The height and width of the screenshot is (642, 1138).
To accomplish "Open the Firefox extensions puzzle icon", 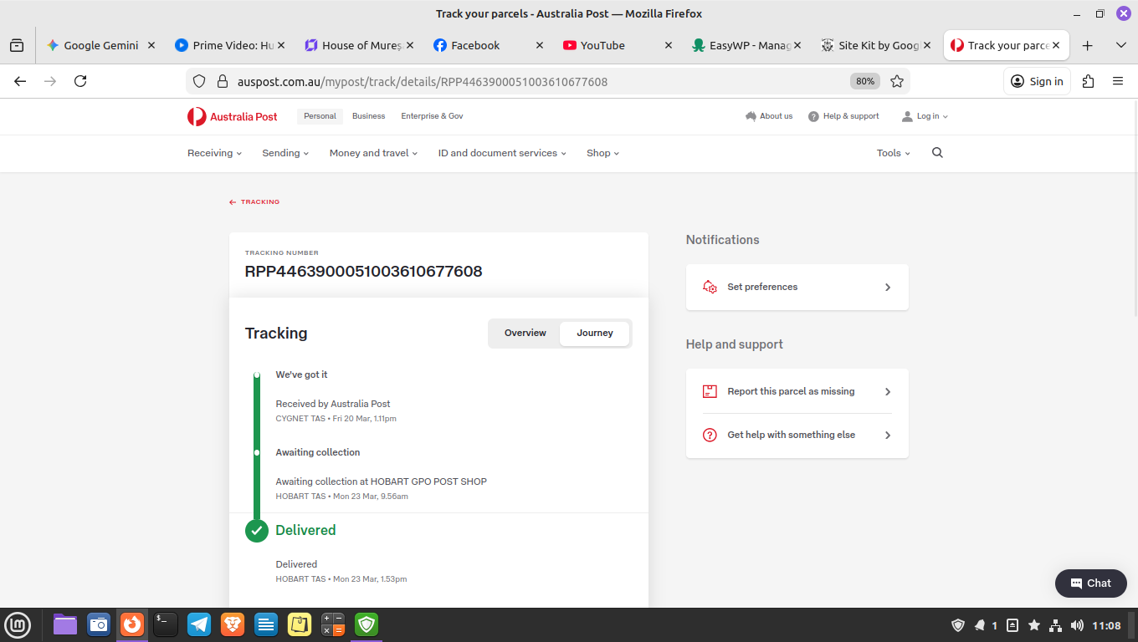I will coord(1088,81).
